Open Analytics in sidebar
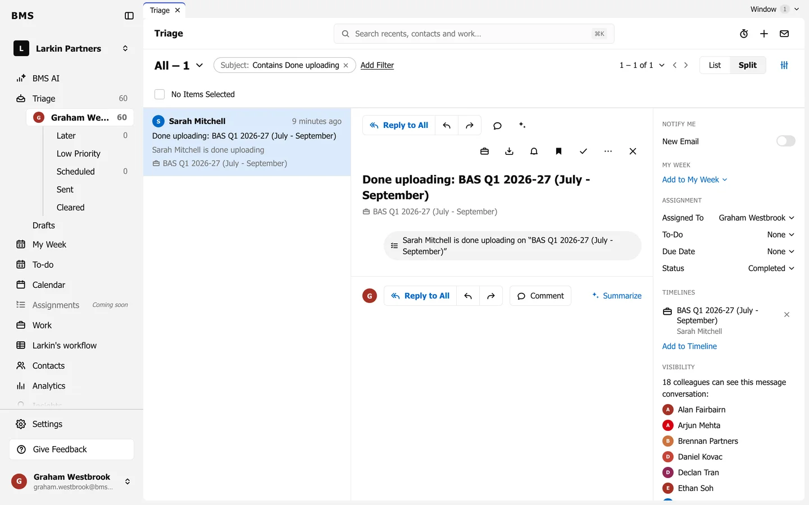The height and width of the screenshot is (505, 809). coord(72,386)
